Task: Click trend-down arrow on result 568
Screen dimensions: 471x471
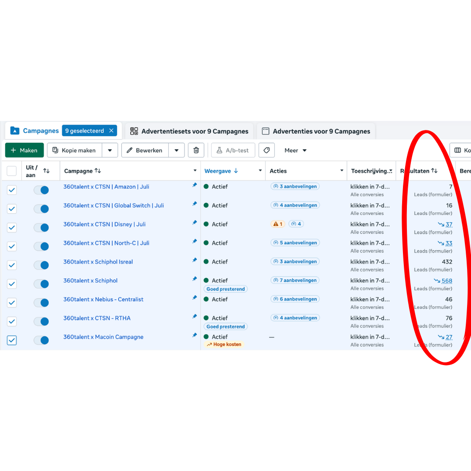Action: pyautogui.click(x=437, y=280)
